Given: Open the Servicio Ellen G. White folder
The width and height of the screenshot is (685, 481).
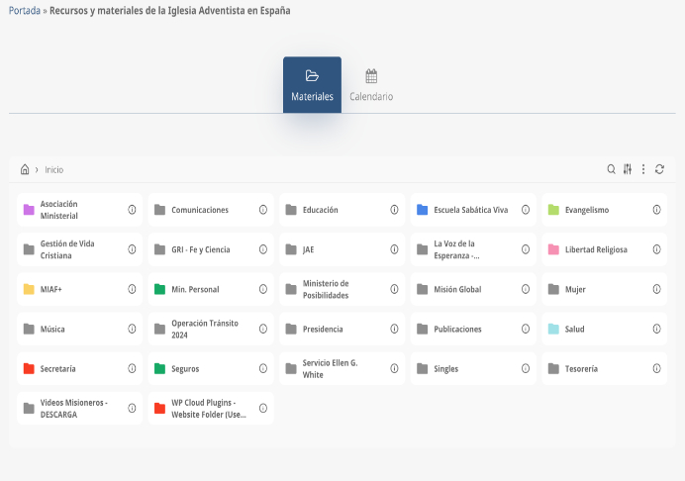Looking at the screenshot, I should click(x=332, y=368).
